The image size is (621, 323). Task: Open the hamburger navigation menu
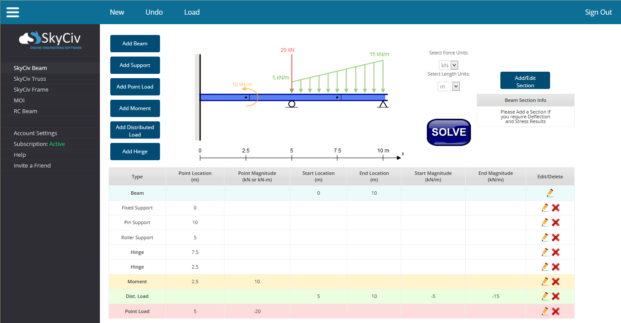coord(13,12)
